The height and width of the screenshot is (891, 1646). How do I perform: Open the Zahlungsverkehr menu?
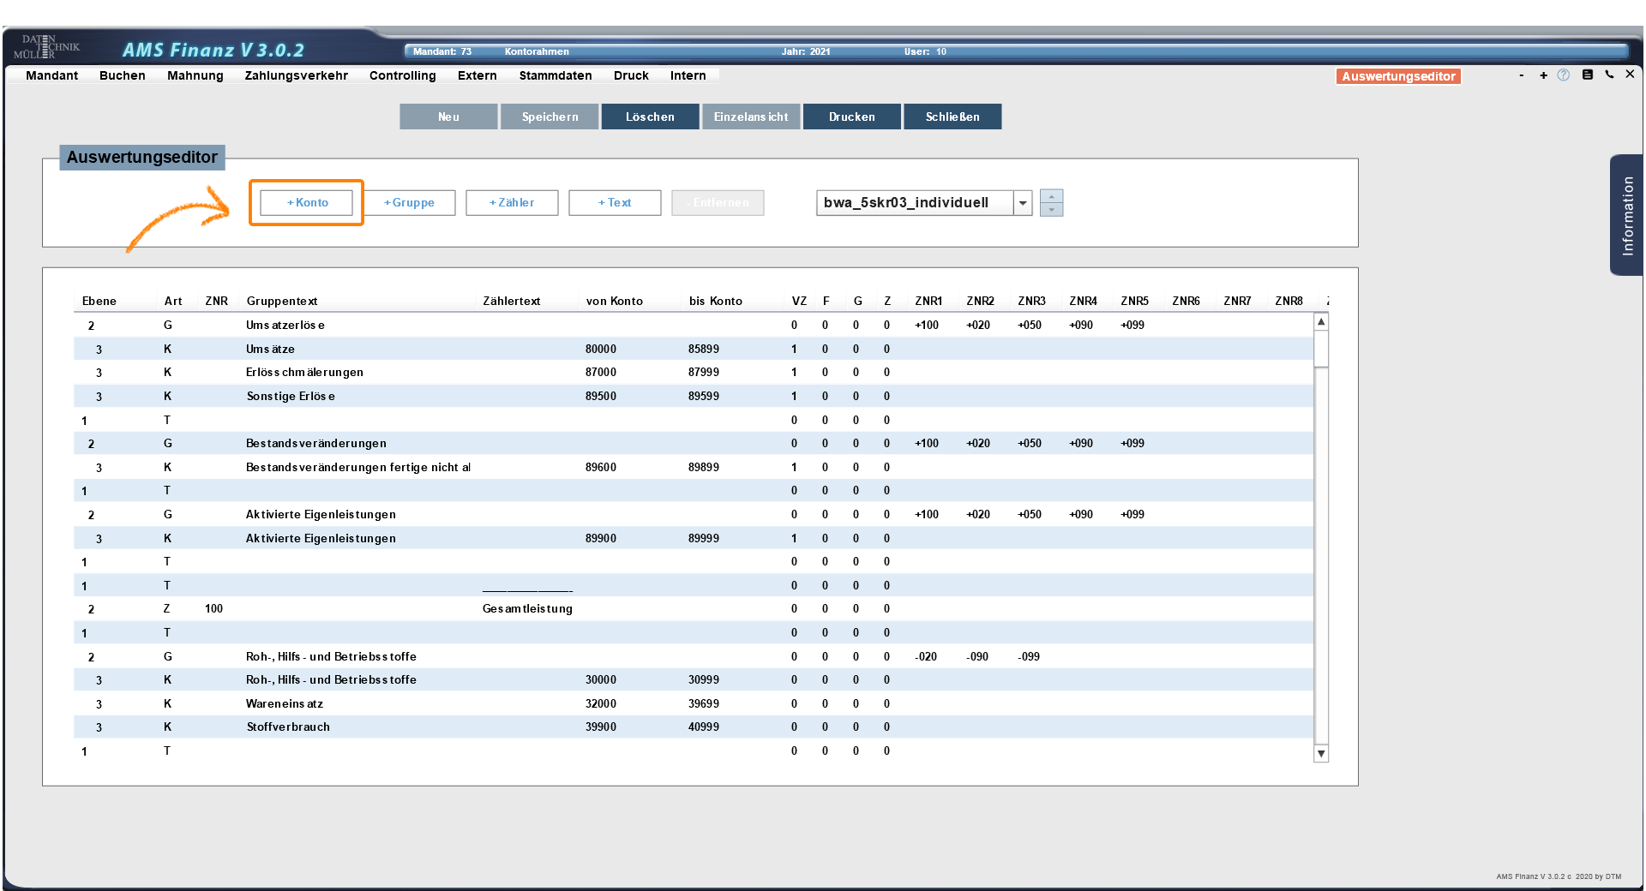tap(296, 75)
